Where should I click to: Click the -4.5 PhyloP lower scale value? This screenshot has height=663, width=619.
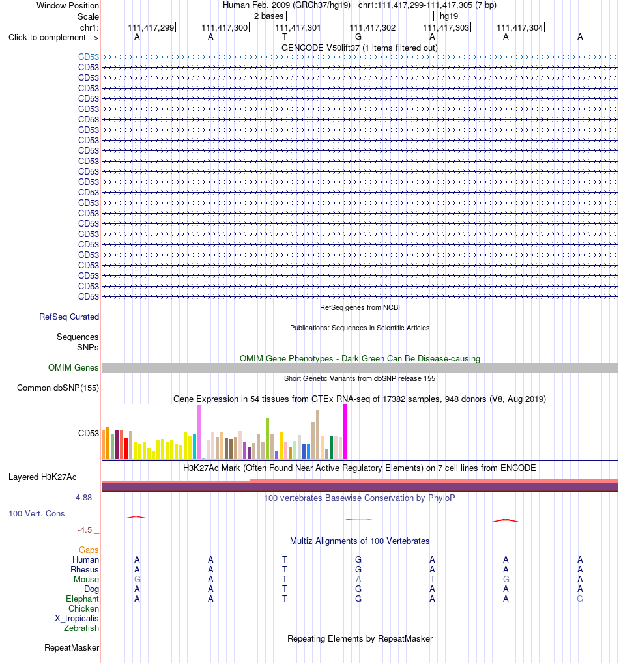click(85, 529)
